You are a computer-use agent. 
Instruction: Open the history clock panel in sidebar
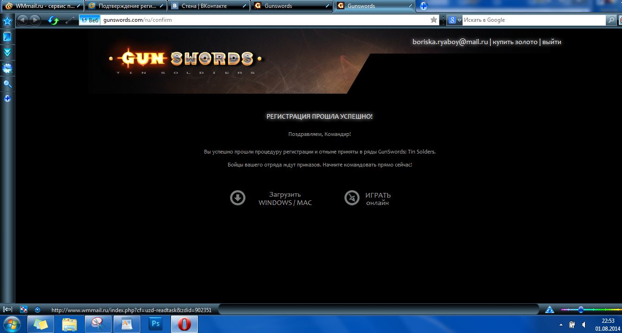pyautogui.click(x=7, y=69)
